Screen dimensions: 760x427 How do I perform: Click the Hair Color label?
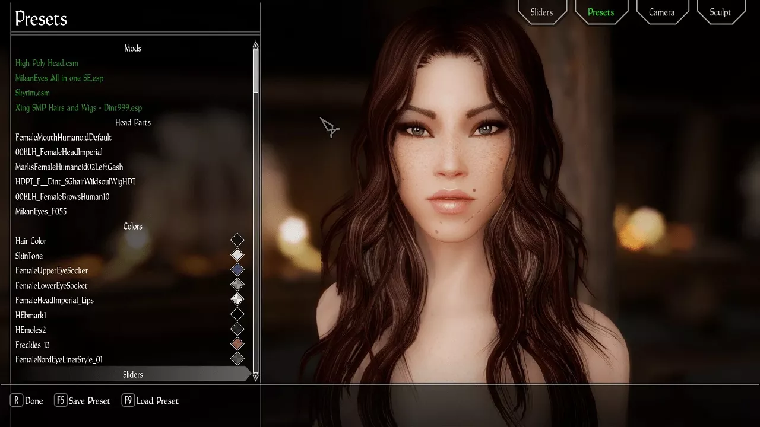pos(31,241)
